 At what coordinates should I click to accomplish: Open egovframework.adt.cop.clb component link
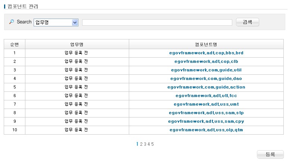206,62
